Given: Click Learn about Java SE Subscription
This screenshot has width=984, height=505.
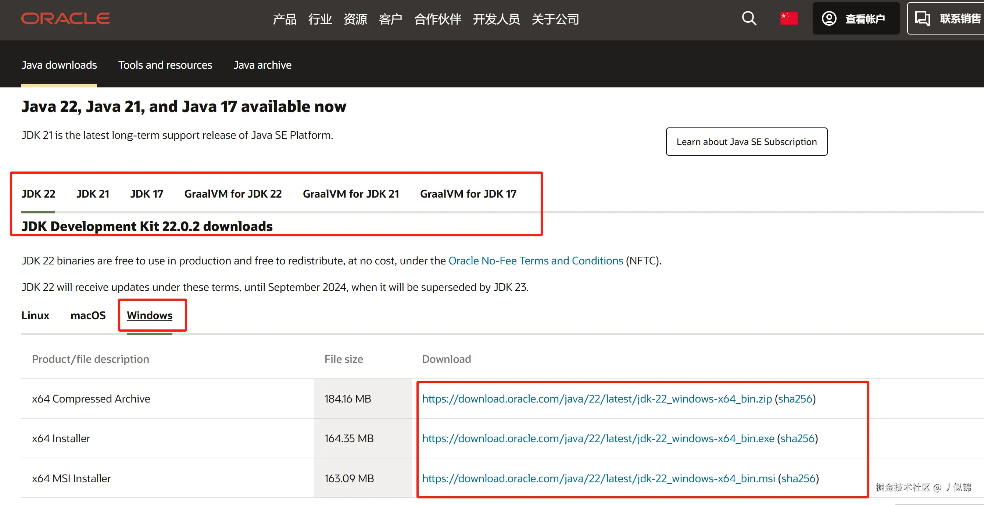Looking at the screenshot, I should pyautogui.click(x=747, y=142).
